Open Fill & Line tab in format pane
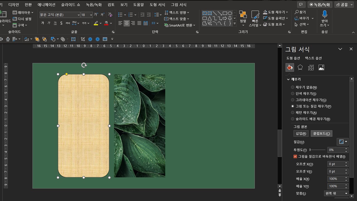 click(x=290, y=68)
